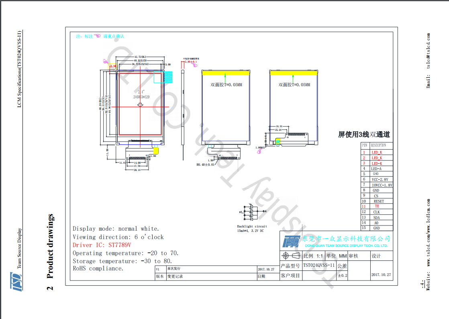Click the yellow adhesive strip on the rightmost drawing
The height and width of the screenshot is (319, 449).
[294, 72]
